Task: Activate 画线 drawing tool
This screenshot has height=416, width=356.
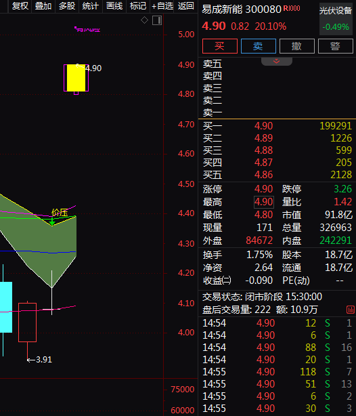Action: [114, 6]
